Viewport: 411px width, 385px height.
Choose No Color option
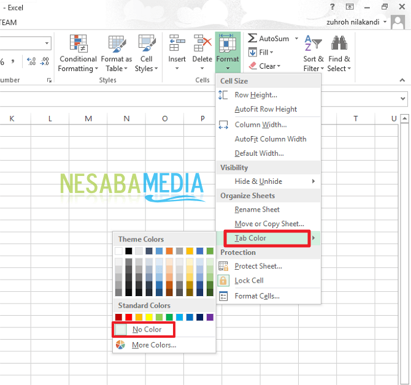tap(164, 329)
